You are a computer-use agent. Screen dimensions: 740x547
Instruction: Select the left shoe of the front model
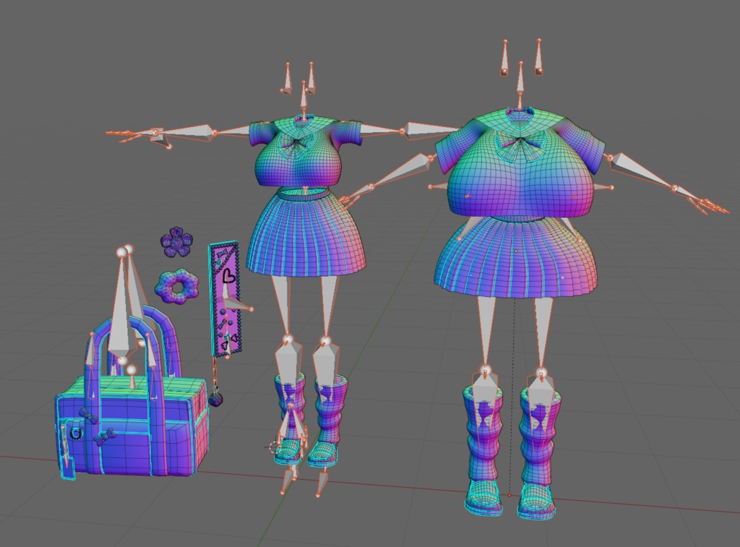[289, 452]
